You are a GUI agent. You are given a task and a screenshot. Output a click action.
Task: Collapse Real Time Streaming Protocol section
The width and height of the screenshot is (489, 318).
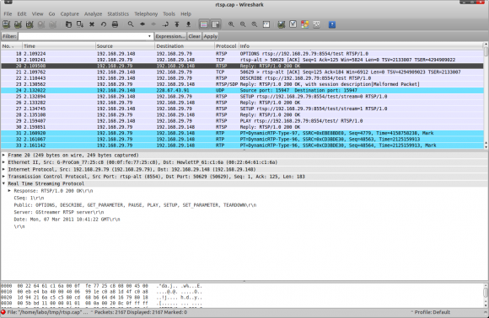[x=3, y=183]
